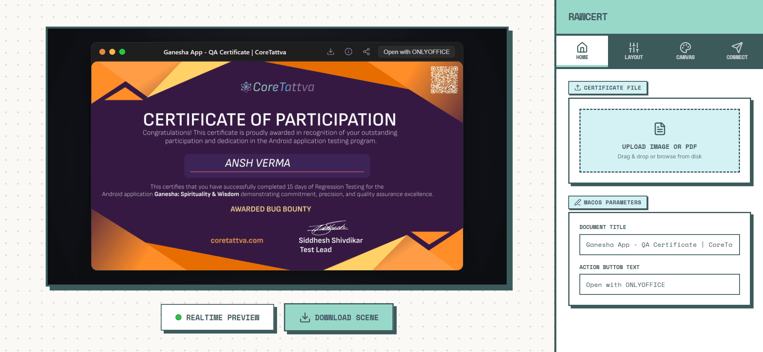The image size is (763, 352).
Task: Click the signature above Siddhesh Shivdikar
Action: (x=328, y=227)
